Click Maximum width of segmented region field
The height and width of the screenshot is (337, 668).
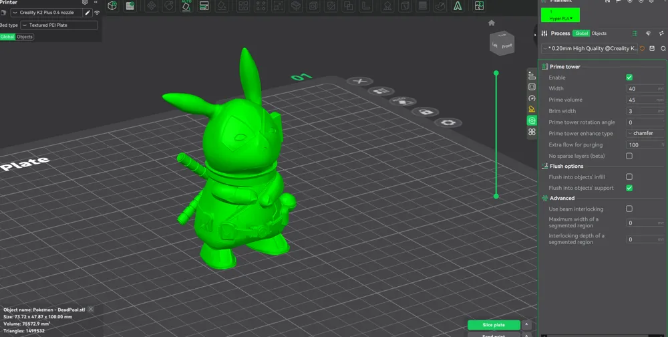coord(645,223)
